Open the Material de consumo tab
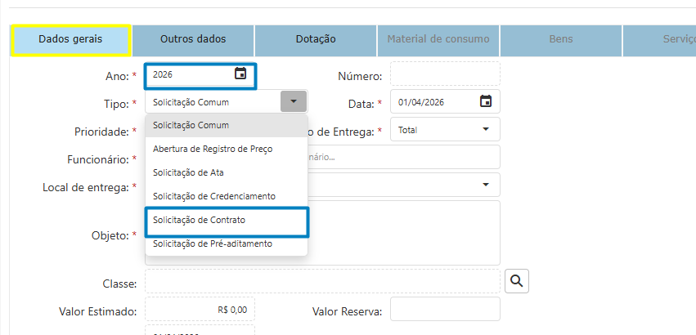 click(x=438, y=39)
